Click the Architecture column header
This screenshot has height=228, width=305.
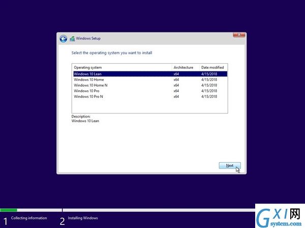(186, 67)
